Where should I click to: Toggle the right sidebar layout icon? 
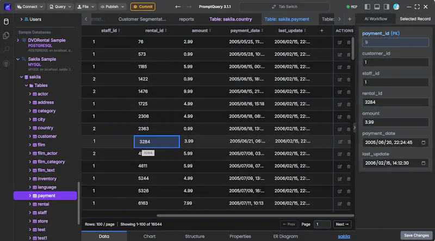387,7
